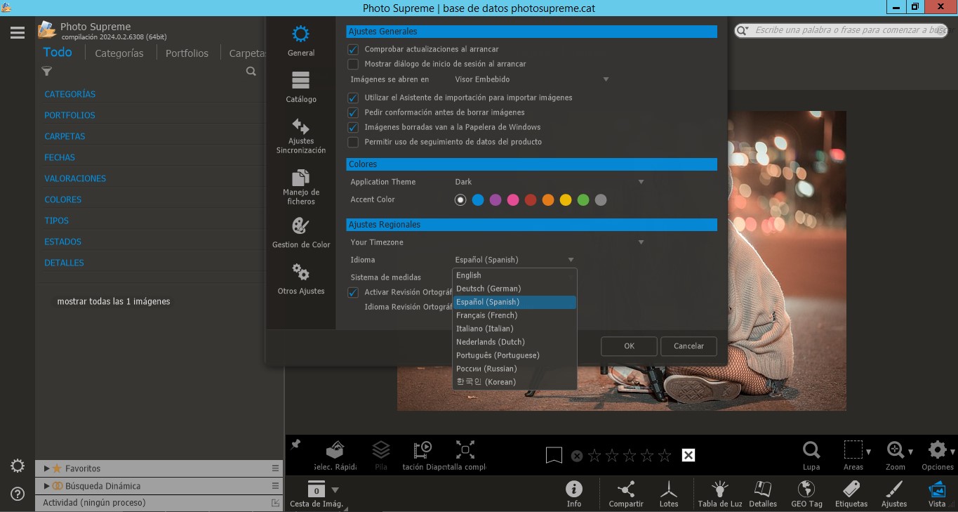958x512 pixels.
Task: Switch to the Categorías tab
Action: pos(119,53)
